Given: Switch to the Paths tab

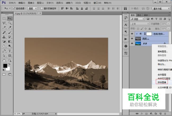Looking at the screenshot, I should tap(139, 15).
